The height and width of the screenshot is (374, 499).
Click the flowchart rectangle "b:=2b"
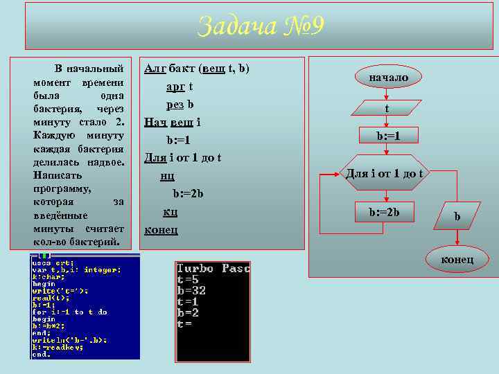(x=385, y=212)
